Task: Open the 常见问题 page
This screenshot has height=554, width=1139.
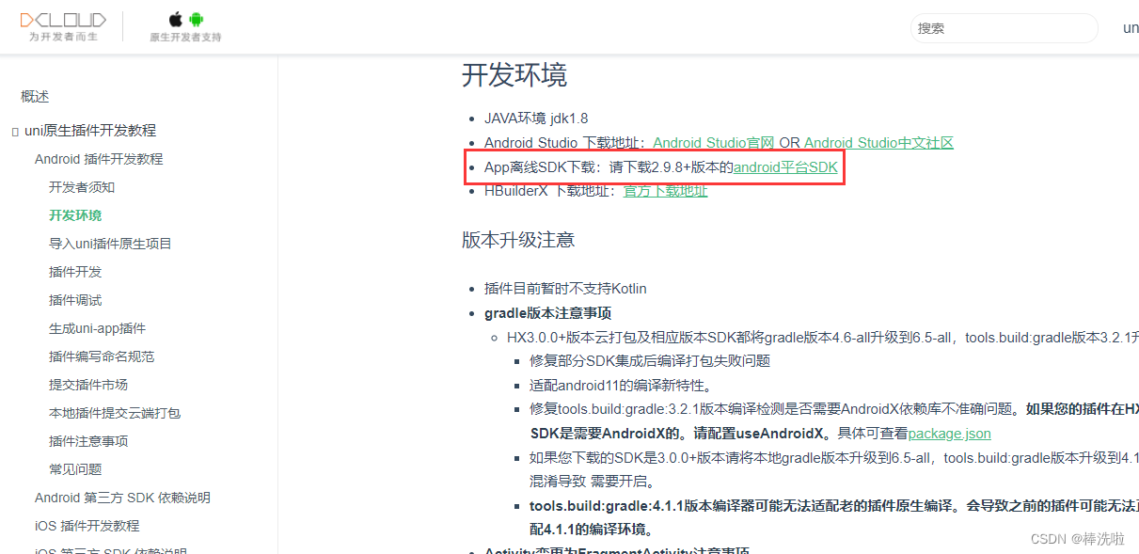Action: click(74, 468)
